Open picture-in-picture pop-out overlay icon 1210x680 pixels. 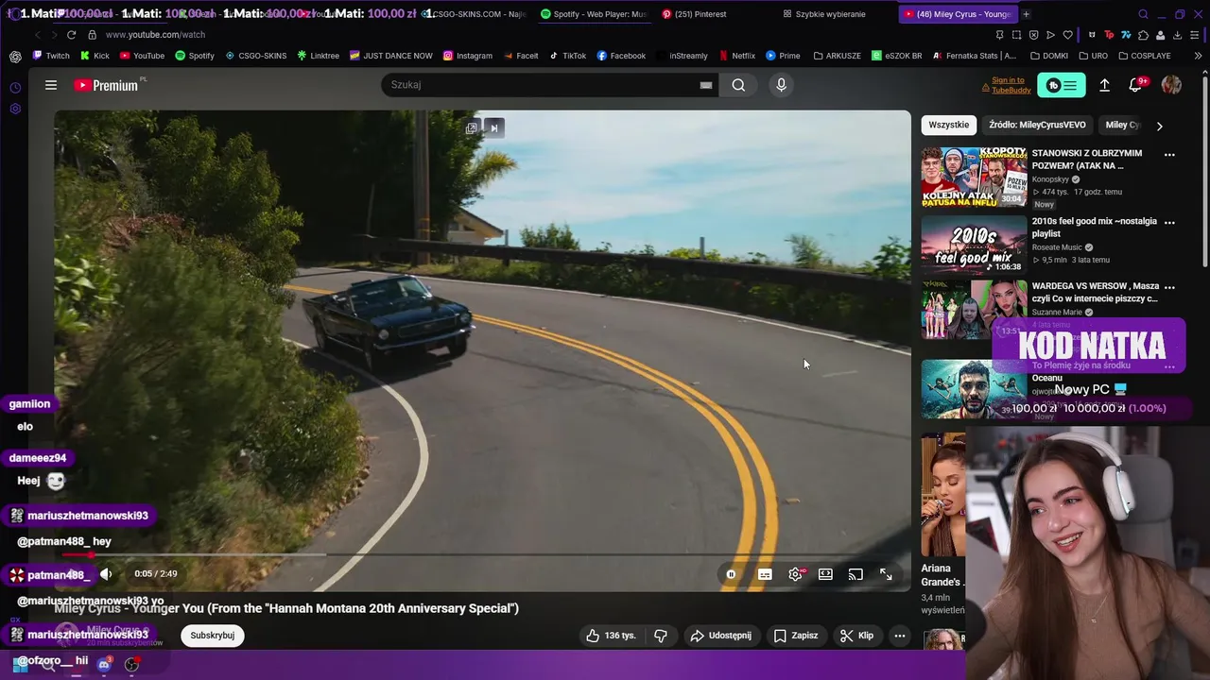472,127
